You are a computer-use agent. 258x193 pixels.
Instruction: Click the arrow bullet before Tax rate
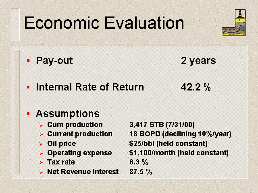pos(41,162)
